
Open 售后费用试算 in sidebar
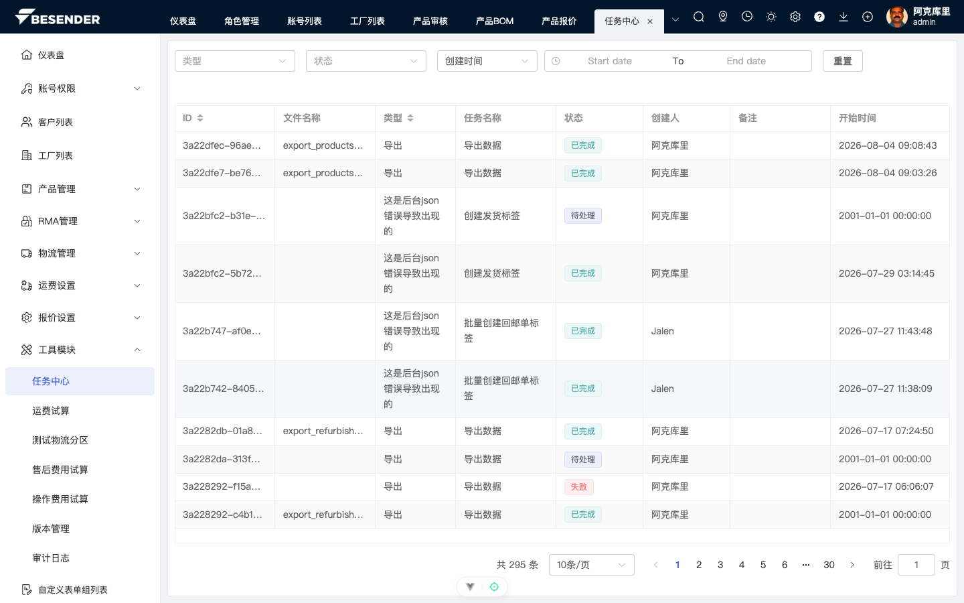80,470
